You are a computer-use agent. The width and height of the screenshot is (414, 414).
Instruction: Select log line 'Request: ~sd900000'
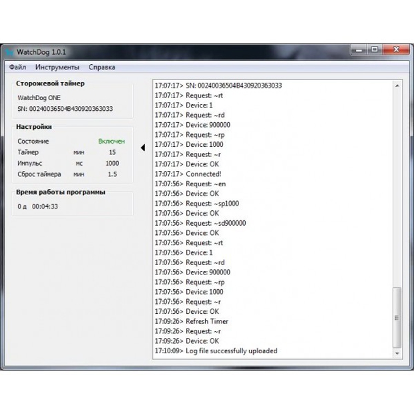pos(200,223)
